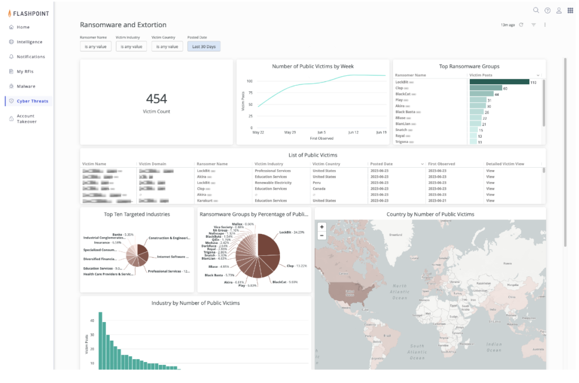This screenshot has width=579, height=383.
Task: Click the Victim Industry column header
Action: coord(269,164)
